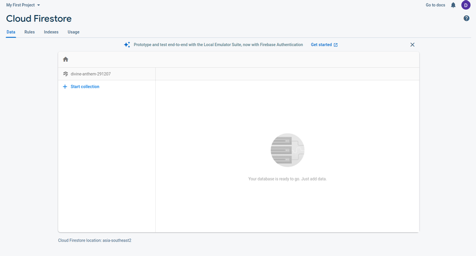The image size is (476, 256).
Task: Click the 'Your database is ready to go' message
Action: tap(287, 179)
